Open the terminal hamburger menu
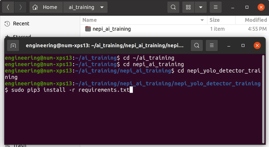Viewport: 269px width, 147px height. pyautogui.click(x=211, y=46)
